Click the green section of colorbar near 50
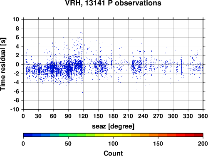This screenshot has height=156, width=208. [x=68, y=135]
